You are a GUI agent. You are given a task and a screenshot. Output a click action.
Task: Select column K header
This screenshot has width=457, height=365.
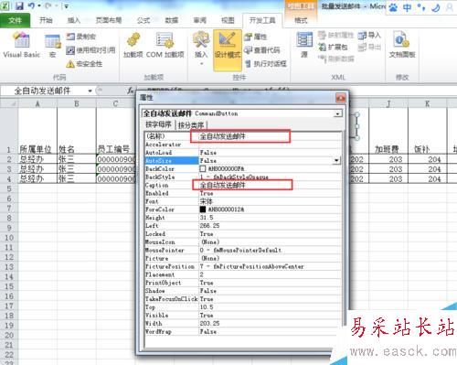pyautogui.click(x=428, y=103)
